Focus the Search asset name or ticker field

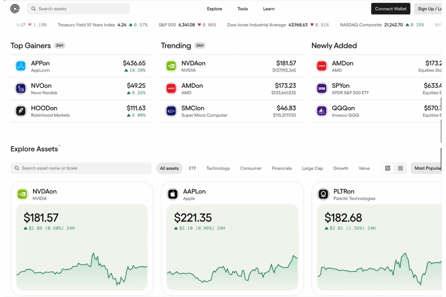(x=81, y=168)
